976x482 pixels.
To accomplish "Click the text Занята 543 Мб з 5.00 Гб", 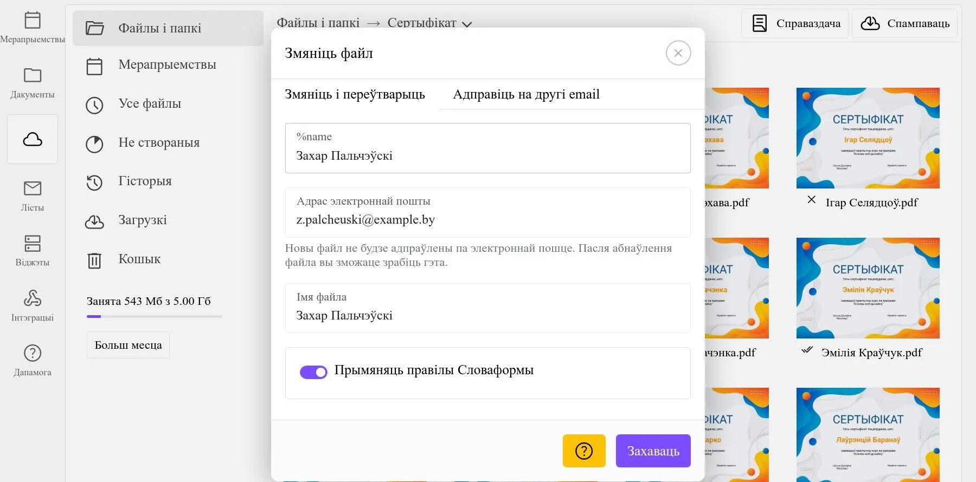I will tap(149, 301).
